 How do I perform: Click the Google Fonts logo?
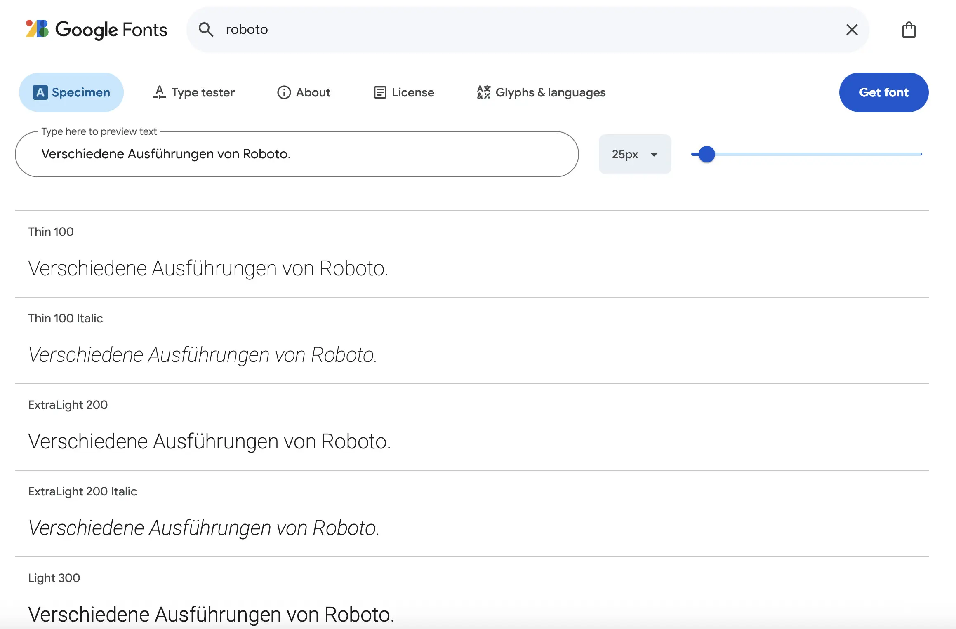tap(95, 29)
